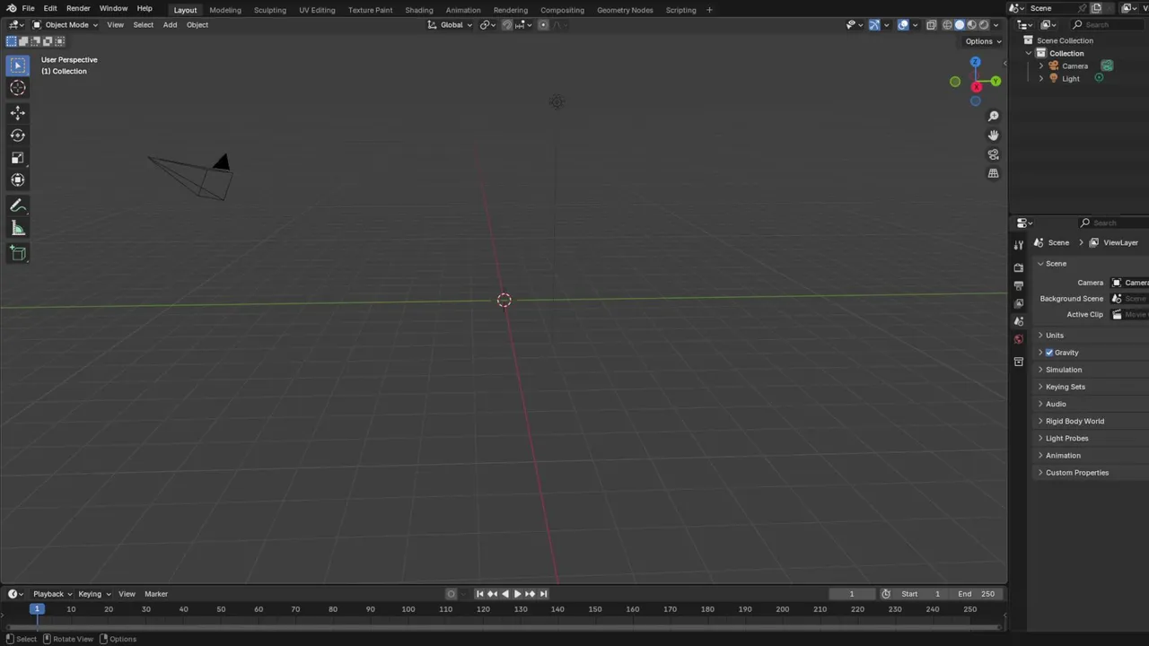Click the Y axis gizmo circle

pos(996,82)
